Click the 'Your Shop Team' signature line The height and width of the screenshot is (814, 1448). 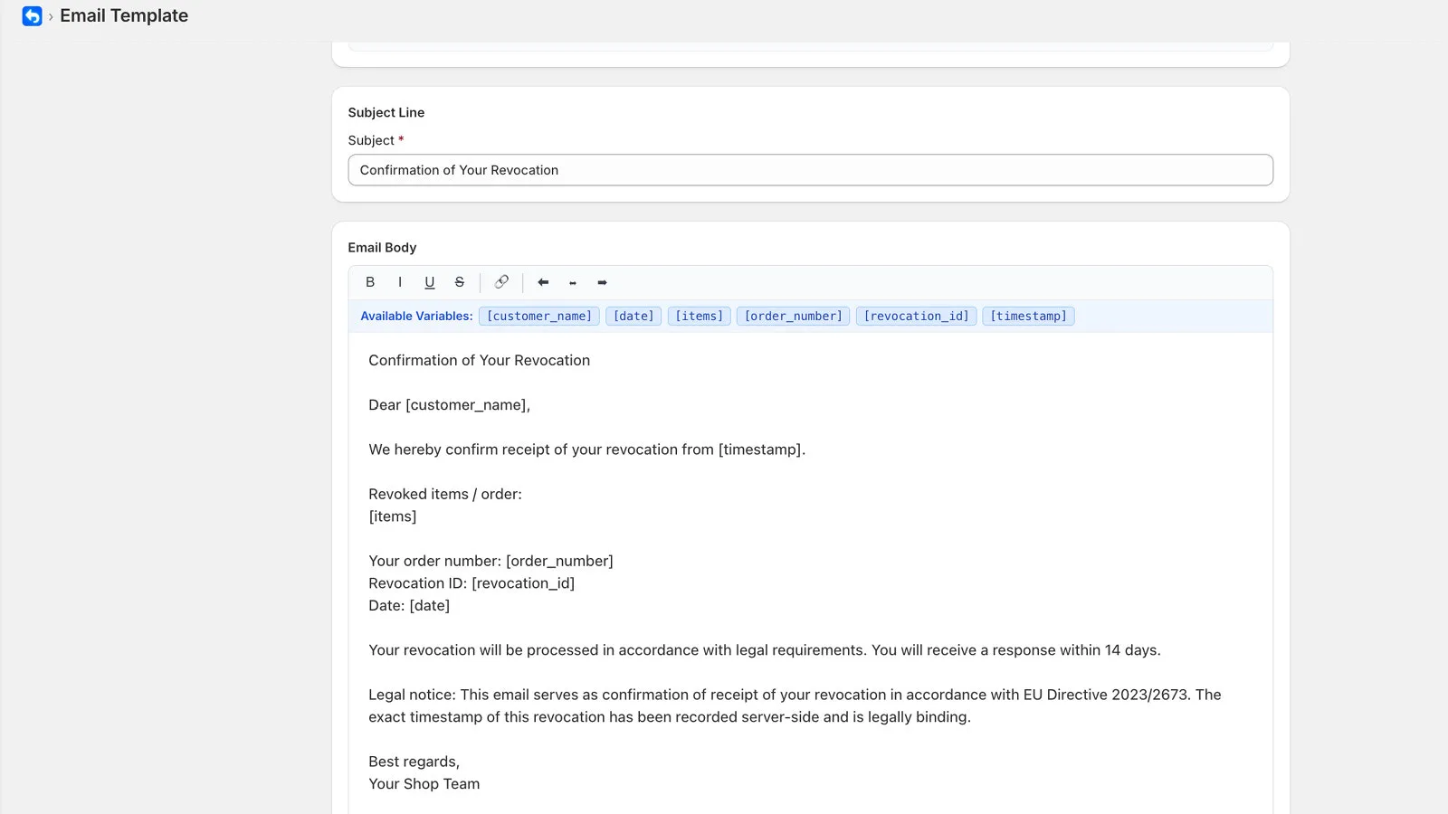pos(424,784)
